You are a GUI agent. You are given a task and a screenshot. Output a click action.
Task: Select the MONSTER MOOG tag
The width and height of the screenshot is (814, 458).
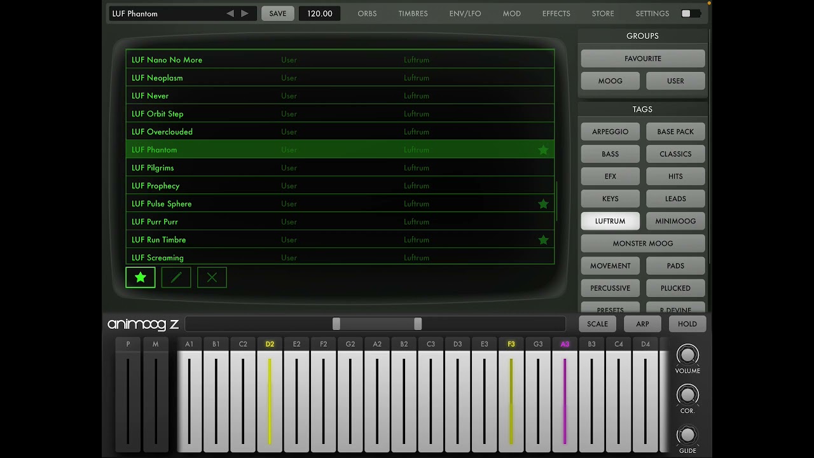click(643, 244)
